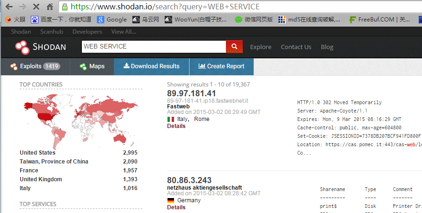422x213 pixels.
Task: Click the France count 1,957
Action: pos(130,170)
